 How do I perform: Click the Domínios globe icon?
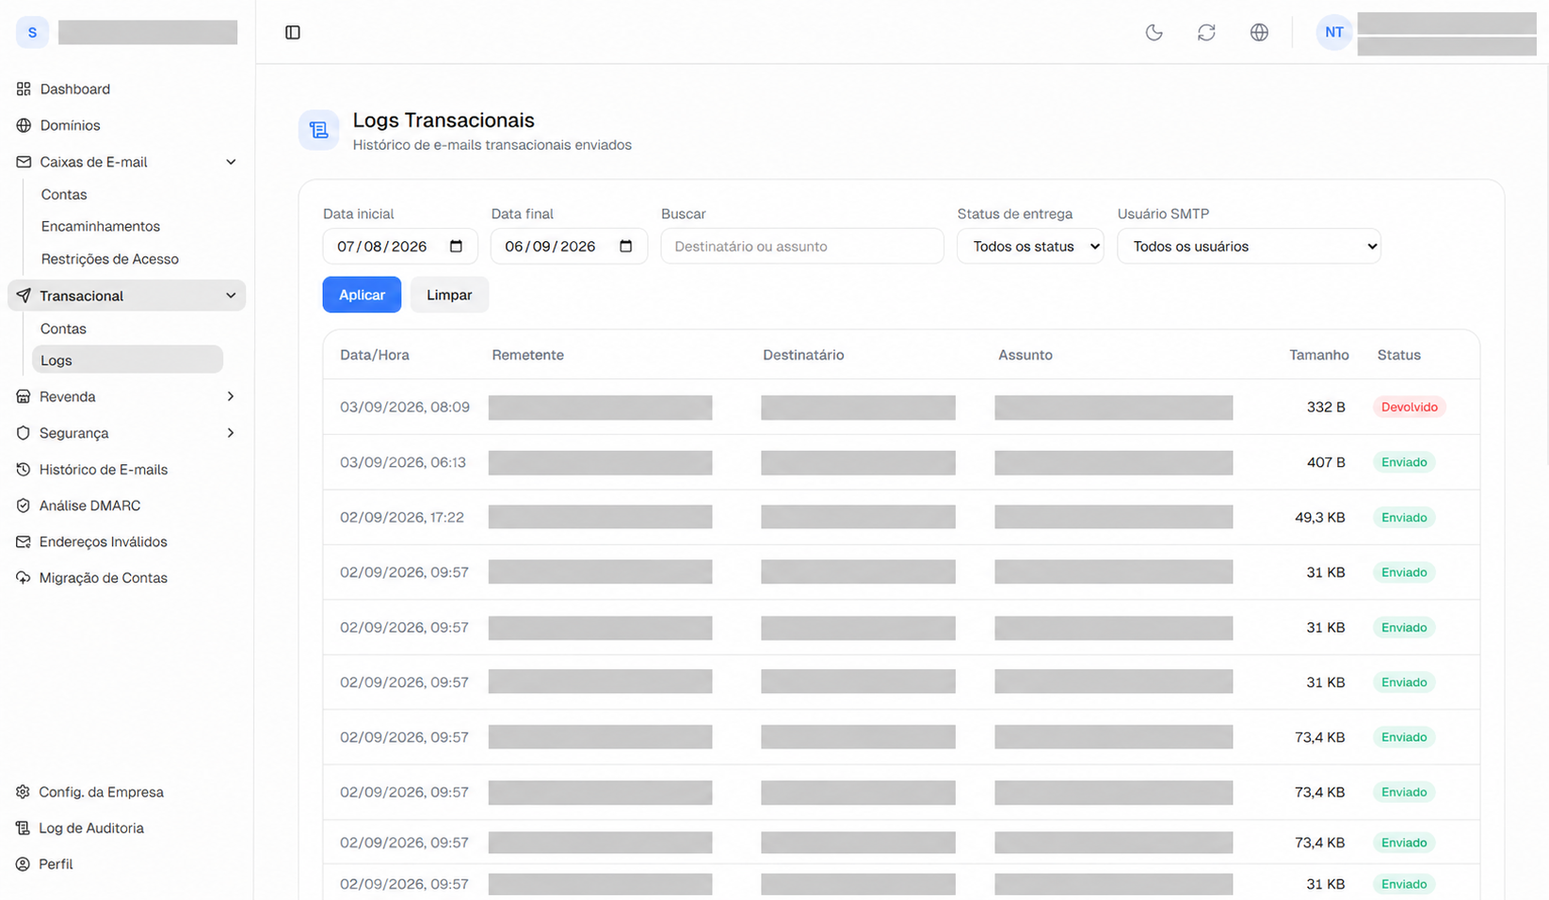(24, 125)
